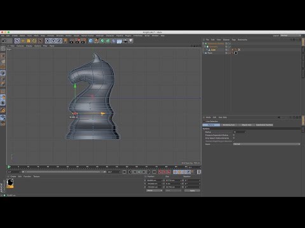Switch to Polygons mode
The width and height of the screenshot is (305, 228).
[x=3, y=84]
